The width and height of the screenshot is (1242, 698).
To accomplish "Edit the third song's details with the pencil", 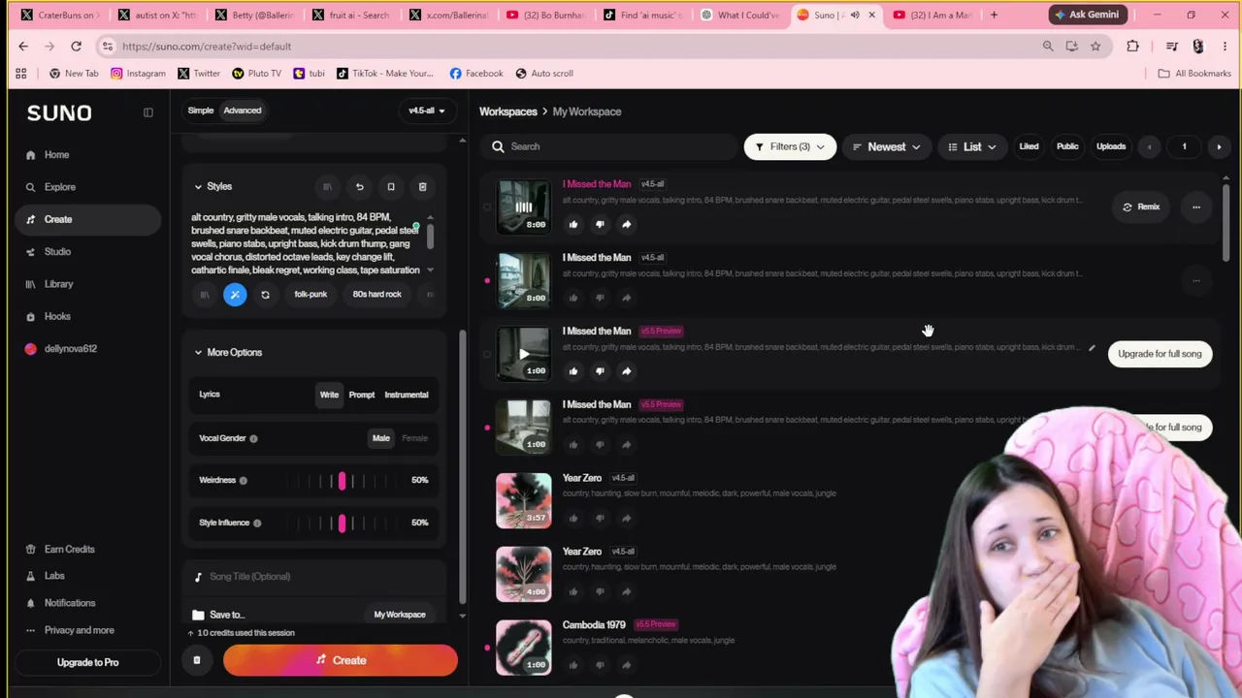I will (x=1092, y=348).
